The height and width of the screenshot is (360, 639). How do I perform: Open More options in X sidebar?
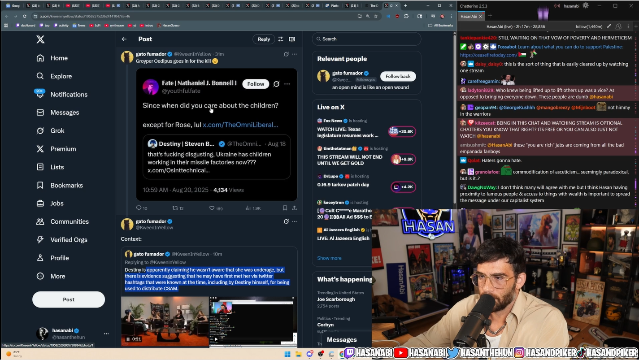tap(51, 276)
